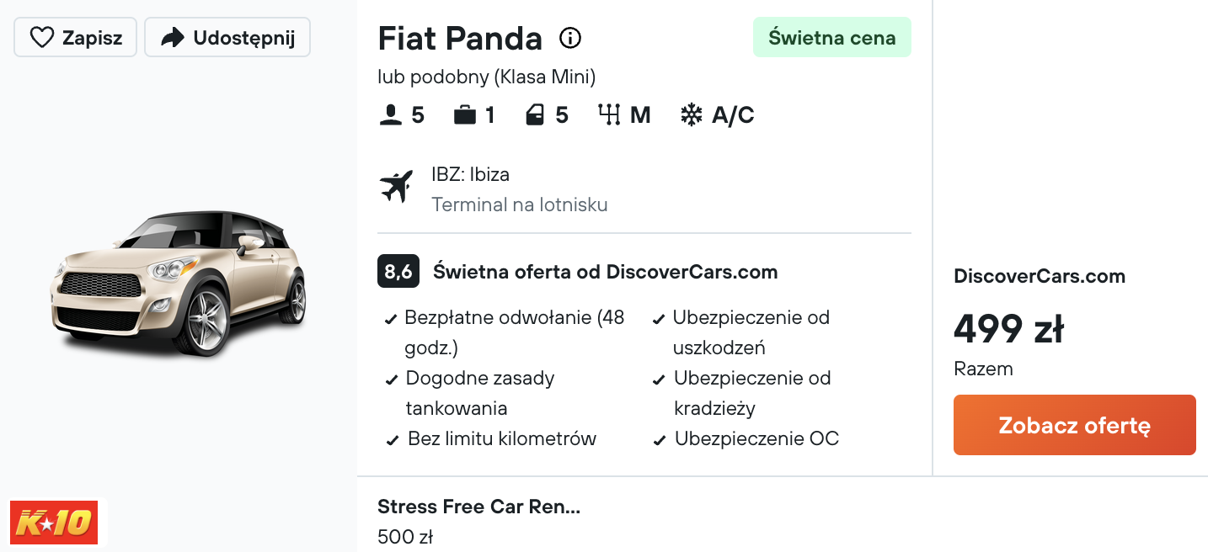Click the K10 rental company logo

tap(54, 523)
